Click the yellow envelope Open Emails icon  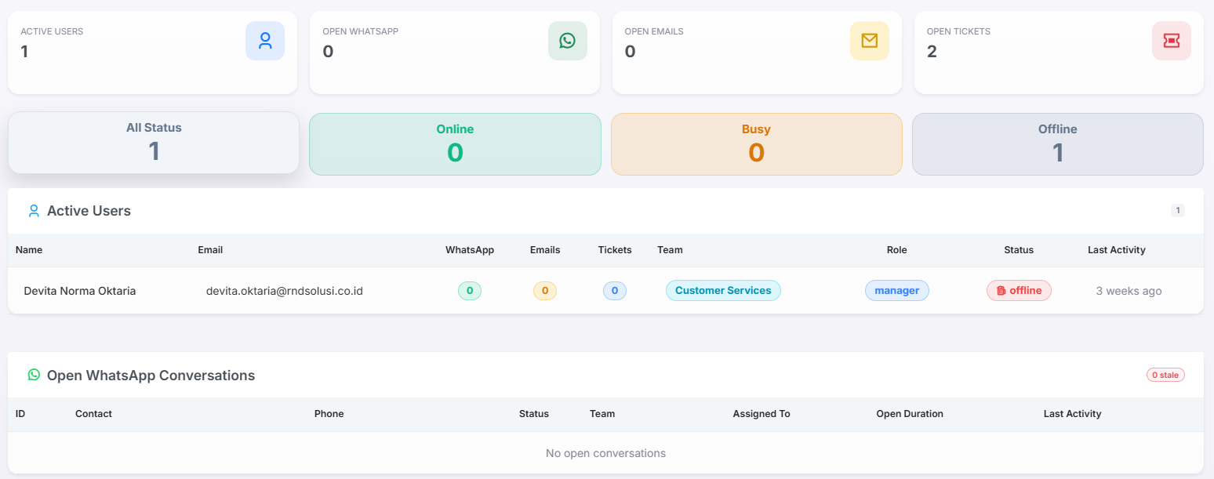(870, 41)
